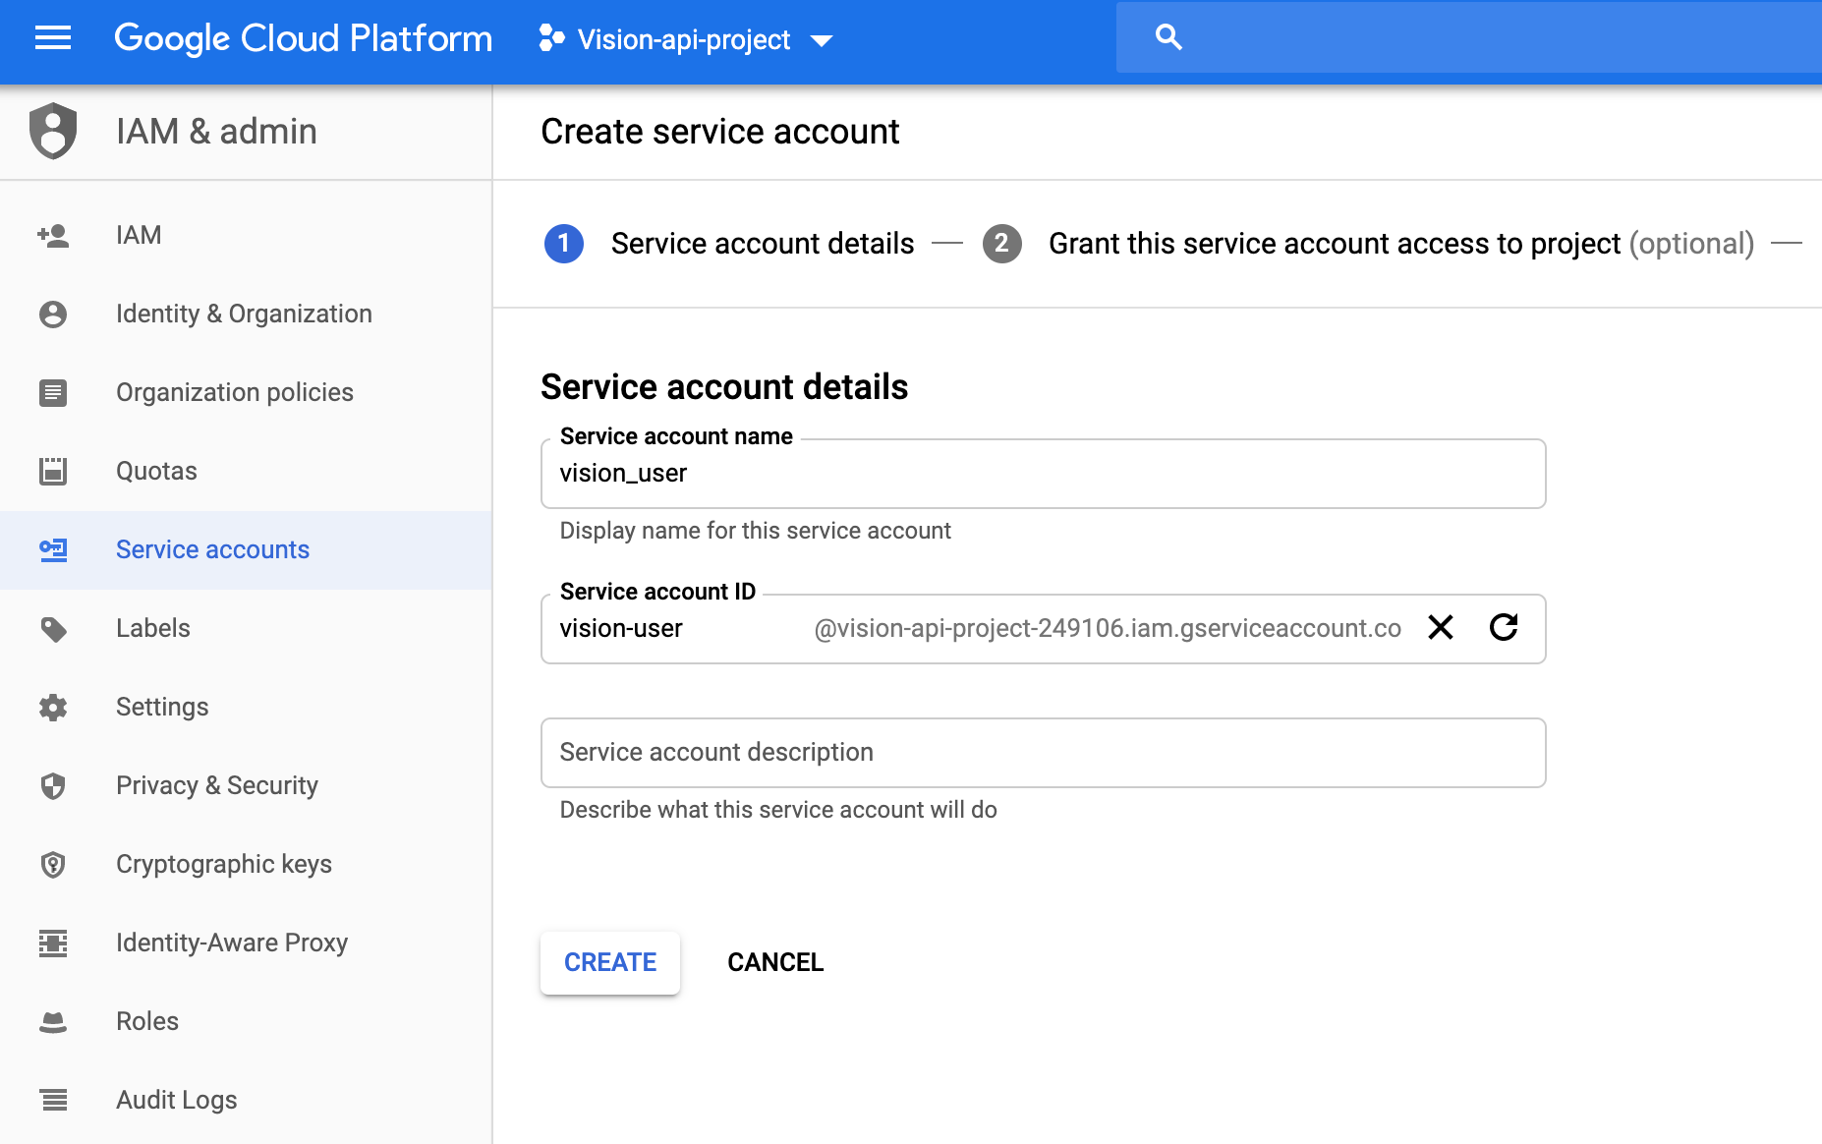
Task: Click the Identity-Aware Proxy icon
Action: tap(53, 944)
